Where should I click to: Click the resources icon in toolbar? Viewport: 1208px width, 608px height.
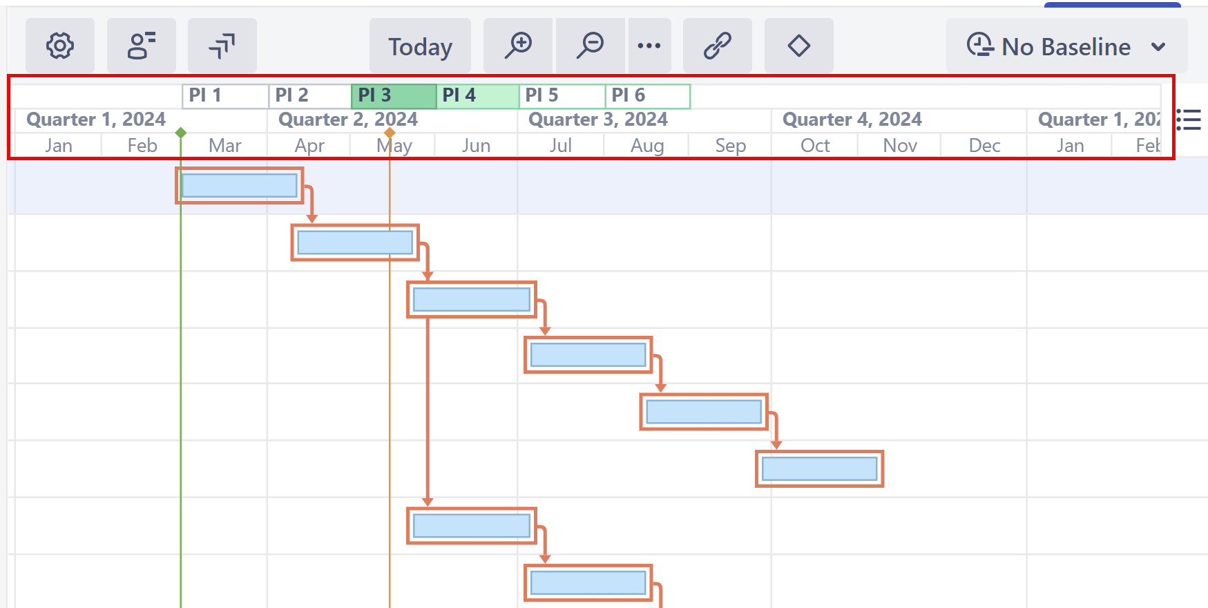click(142, 46)
